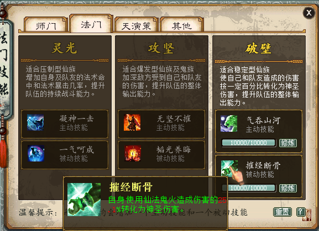Close the skill window with X

point(309,13)
